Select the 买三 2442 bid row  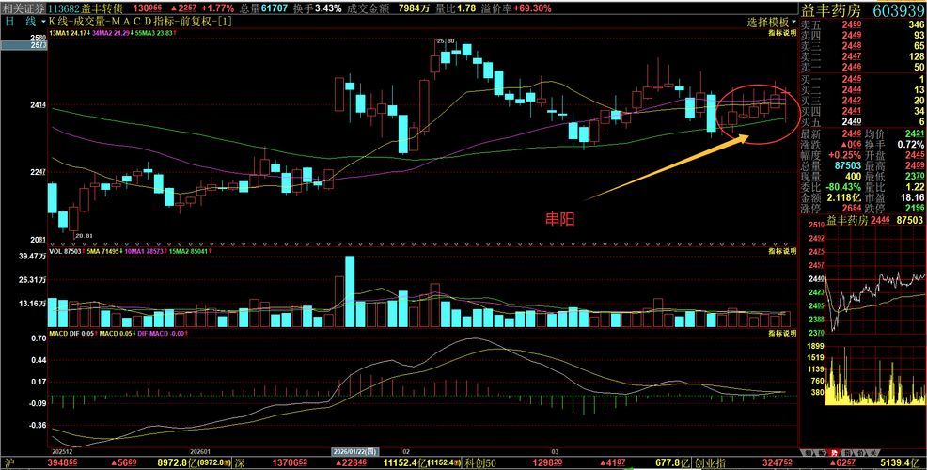point(862,101)
